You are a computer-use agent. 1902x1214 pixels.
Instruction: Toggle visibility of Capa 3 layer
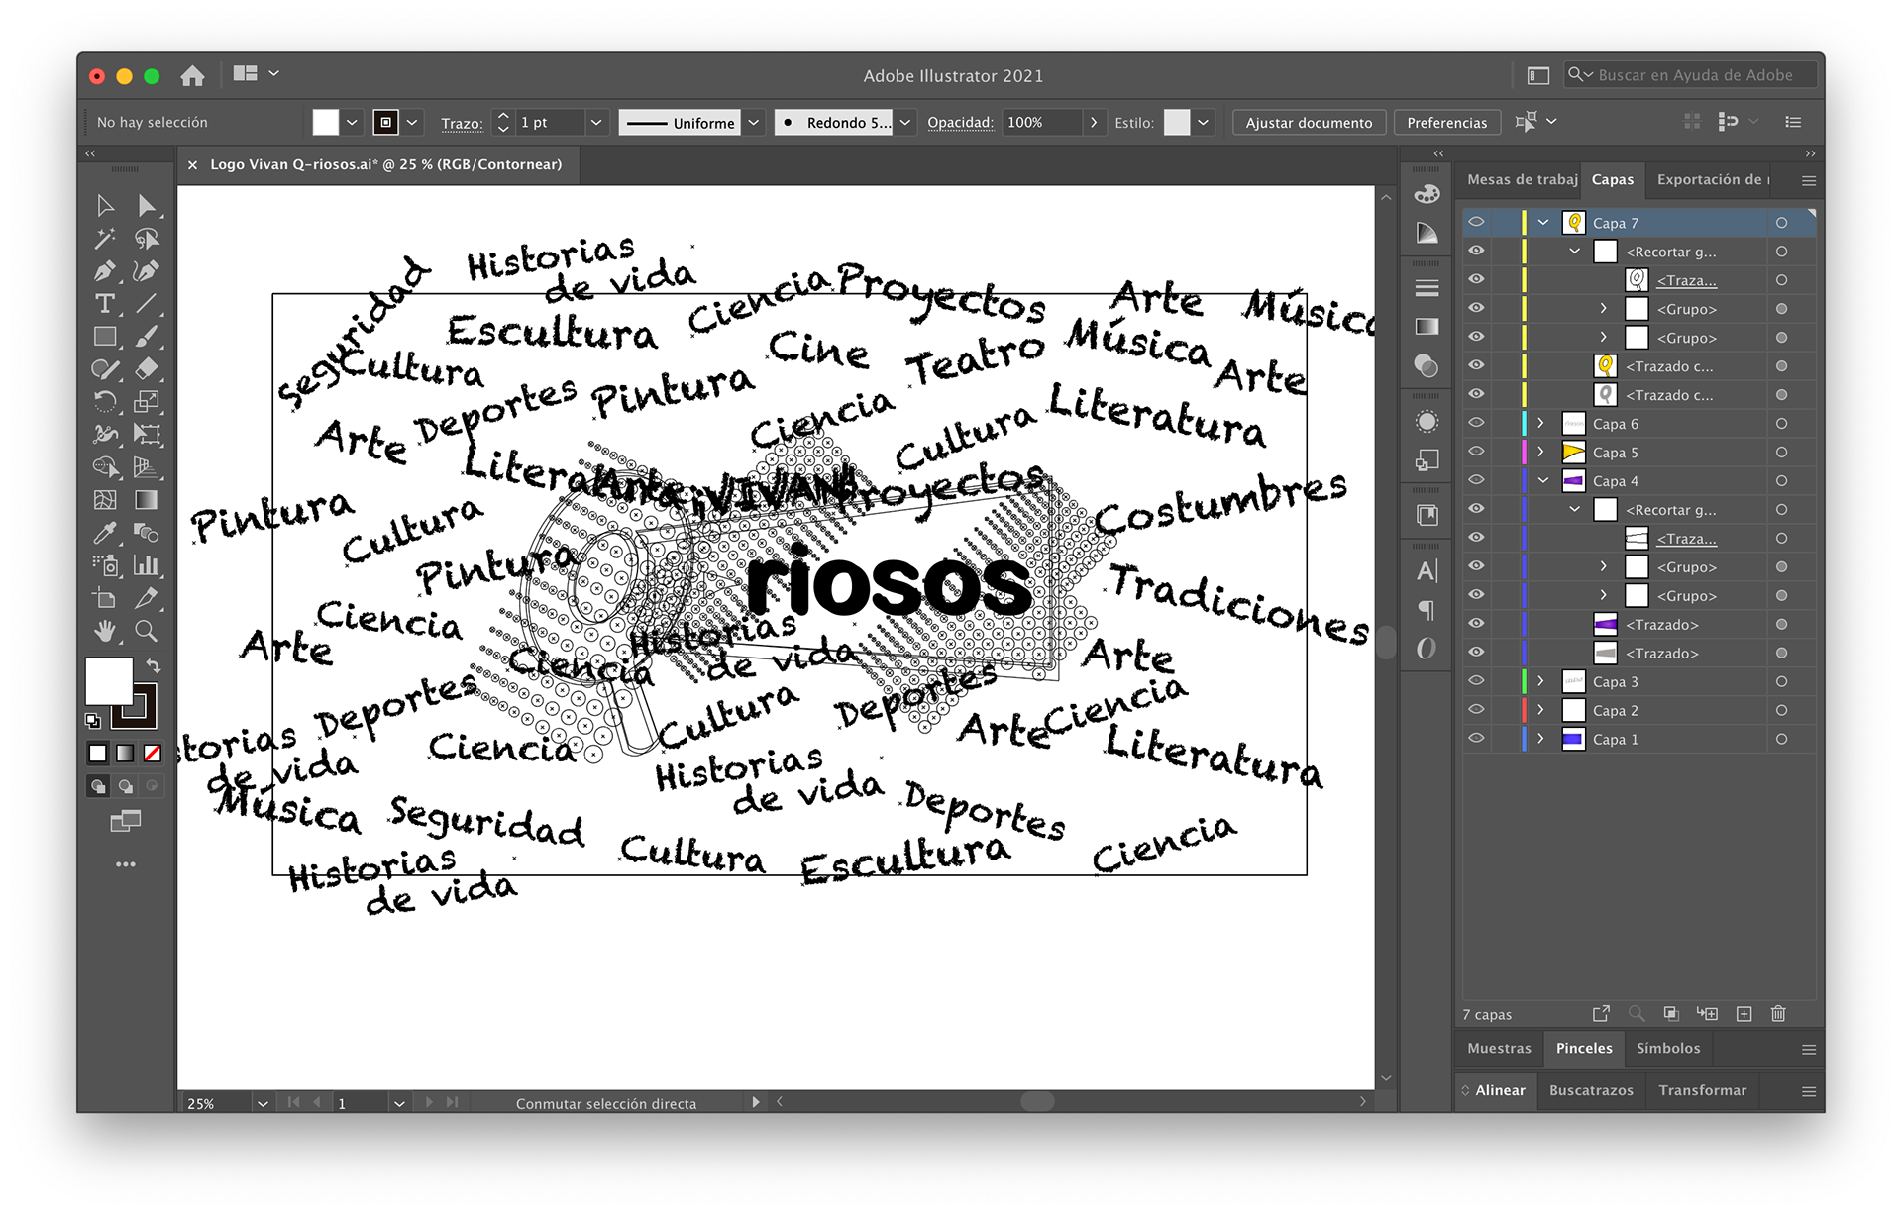1476,681
